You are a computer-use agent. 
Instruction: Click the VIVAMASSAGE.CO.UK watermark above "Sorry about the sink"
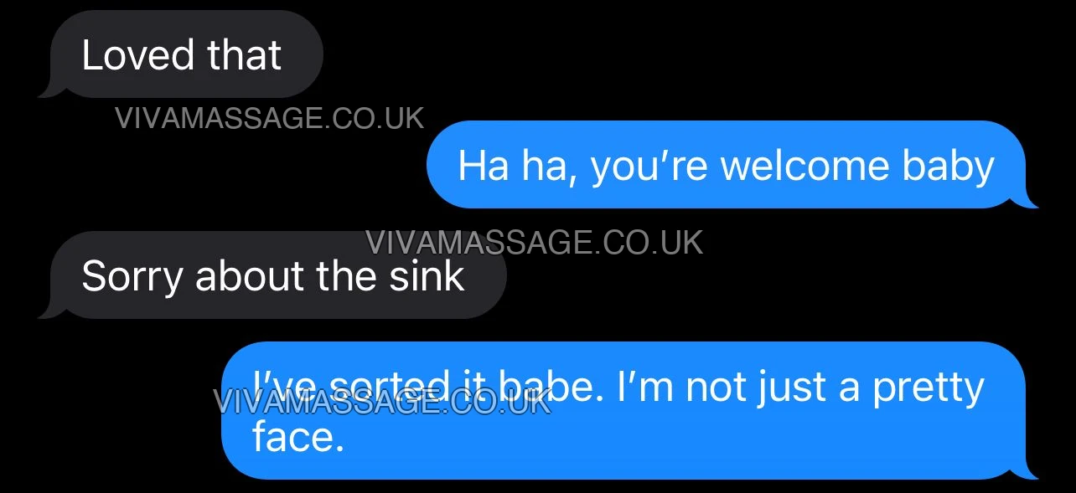click(x=534, y=243)
